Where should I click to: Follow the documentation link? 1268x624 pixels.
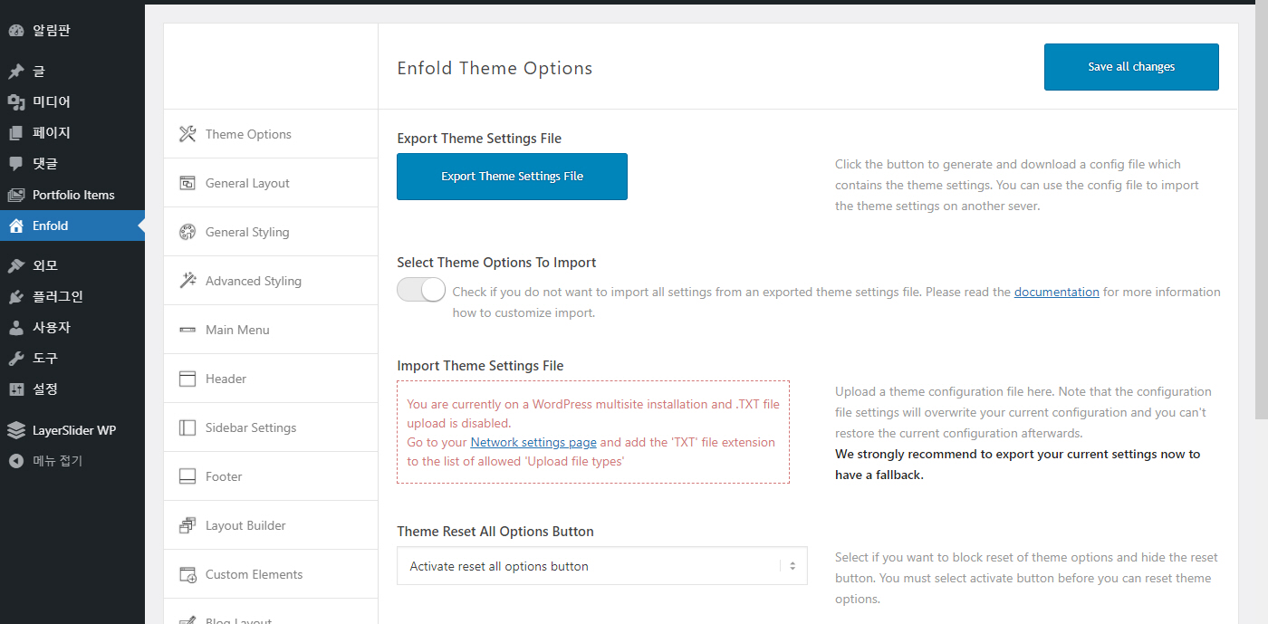pos(1056,292)
